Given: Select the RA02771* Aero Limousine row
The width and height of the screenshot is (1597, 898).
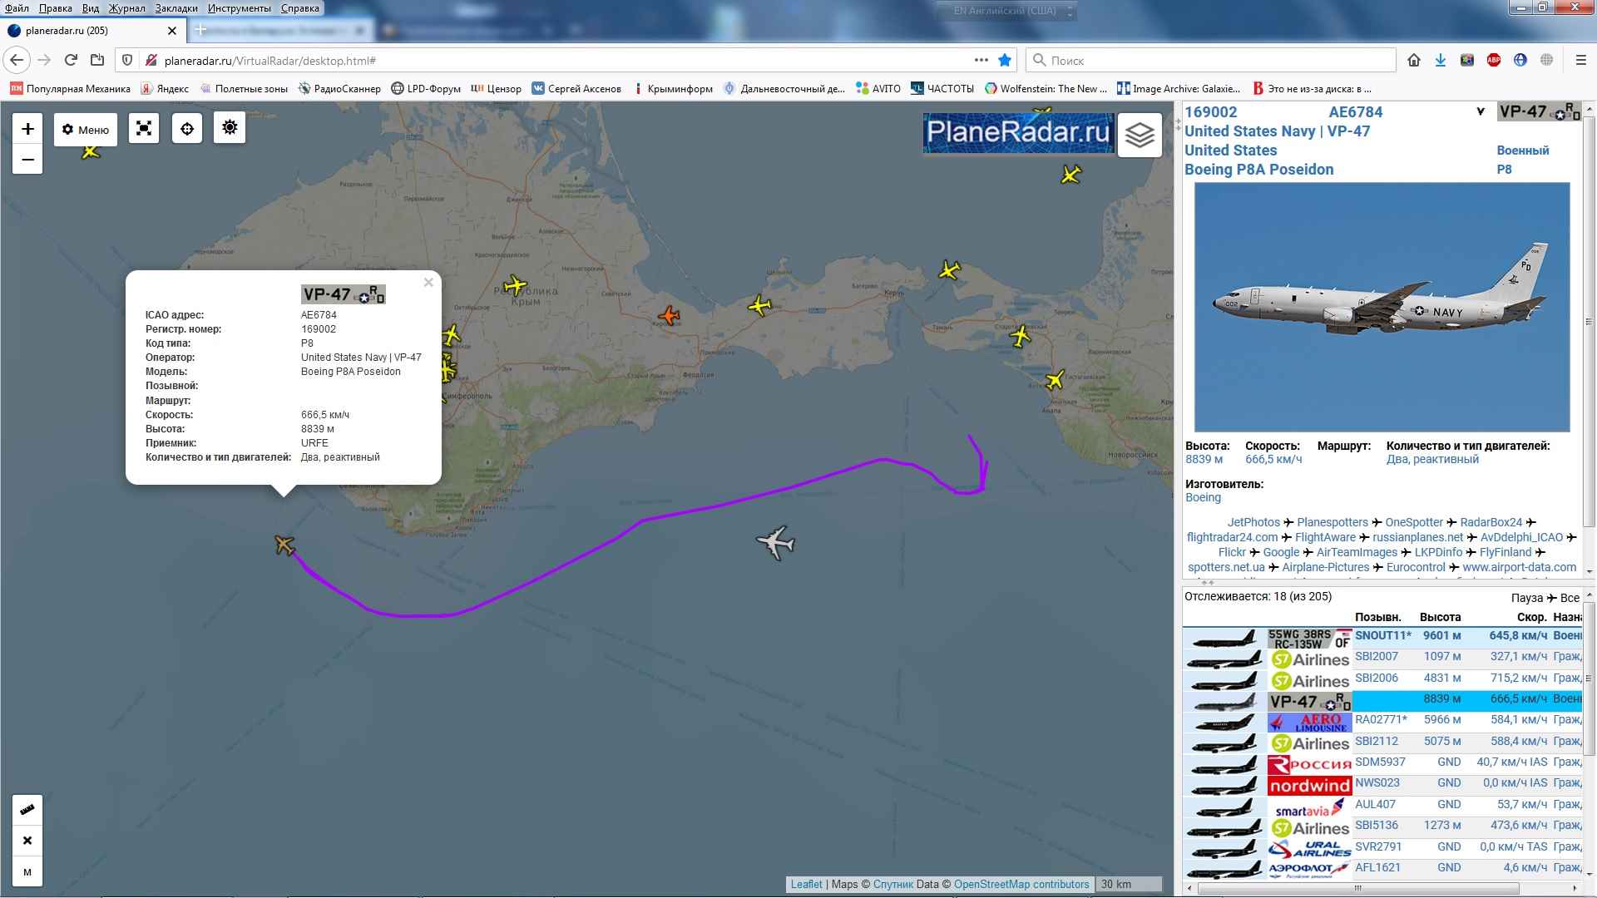Looking at the screenshot, I should pos(1382,722).
